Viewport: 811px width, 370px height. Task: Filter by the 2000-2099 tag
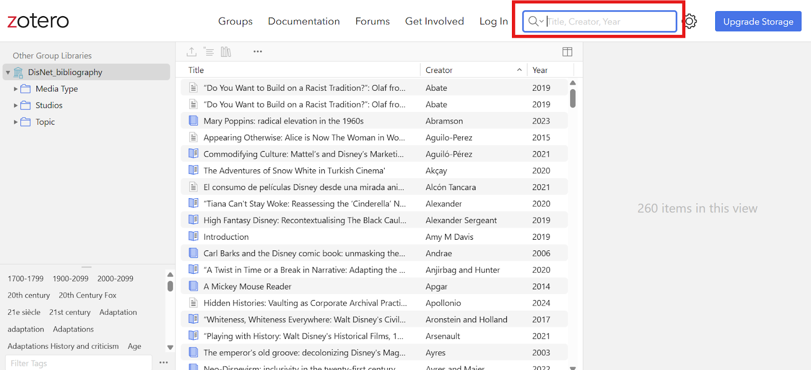[116, 279]
